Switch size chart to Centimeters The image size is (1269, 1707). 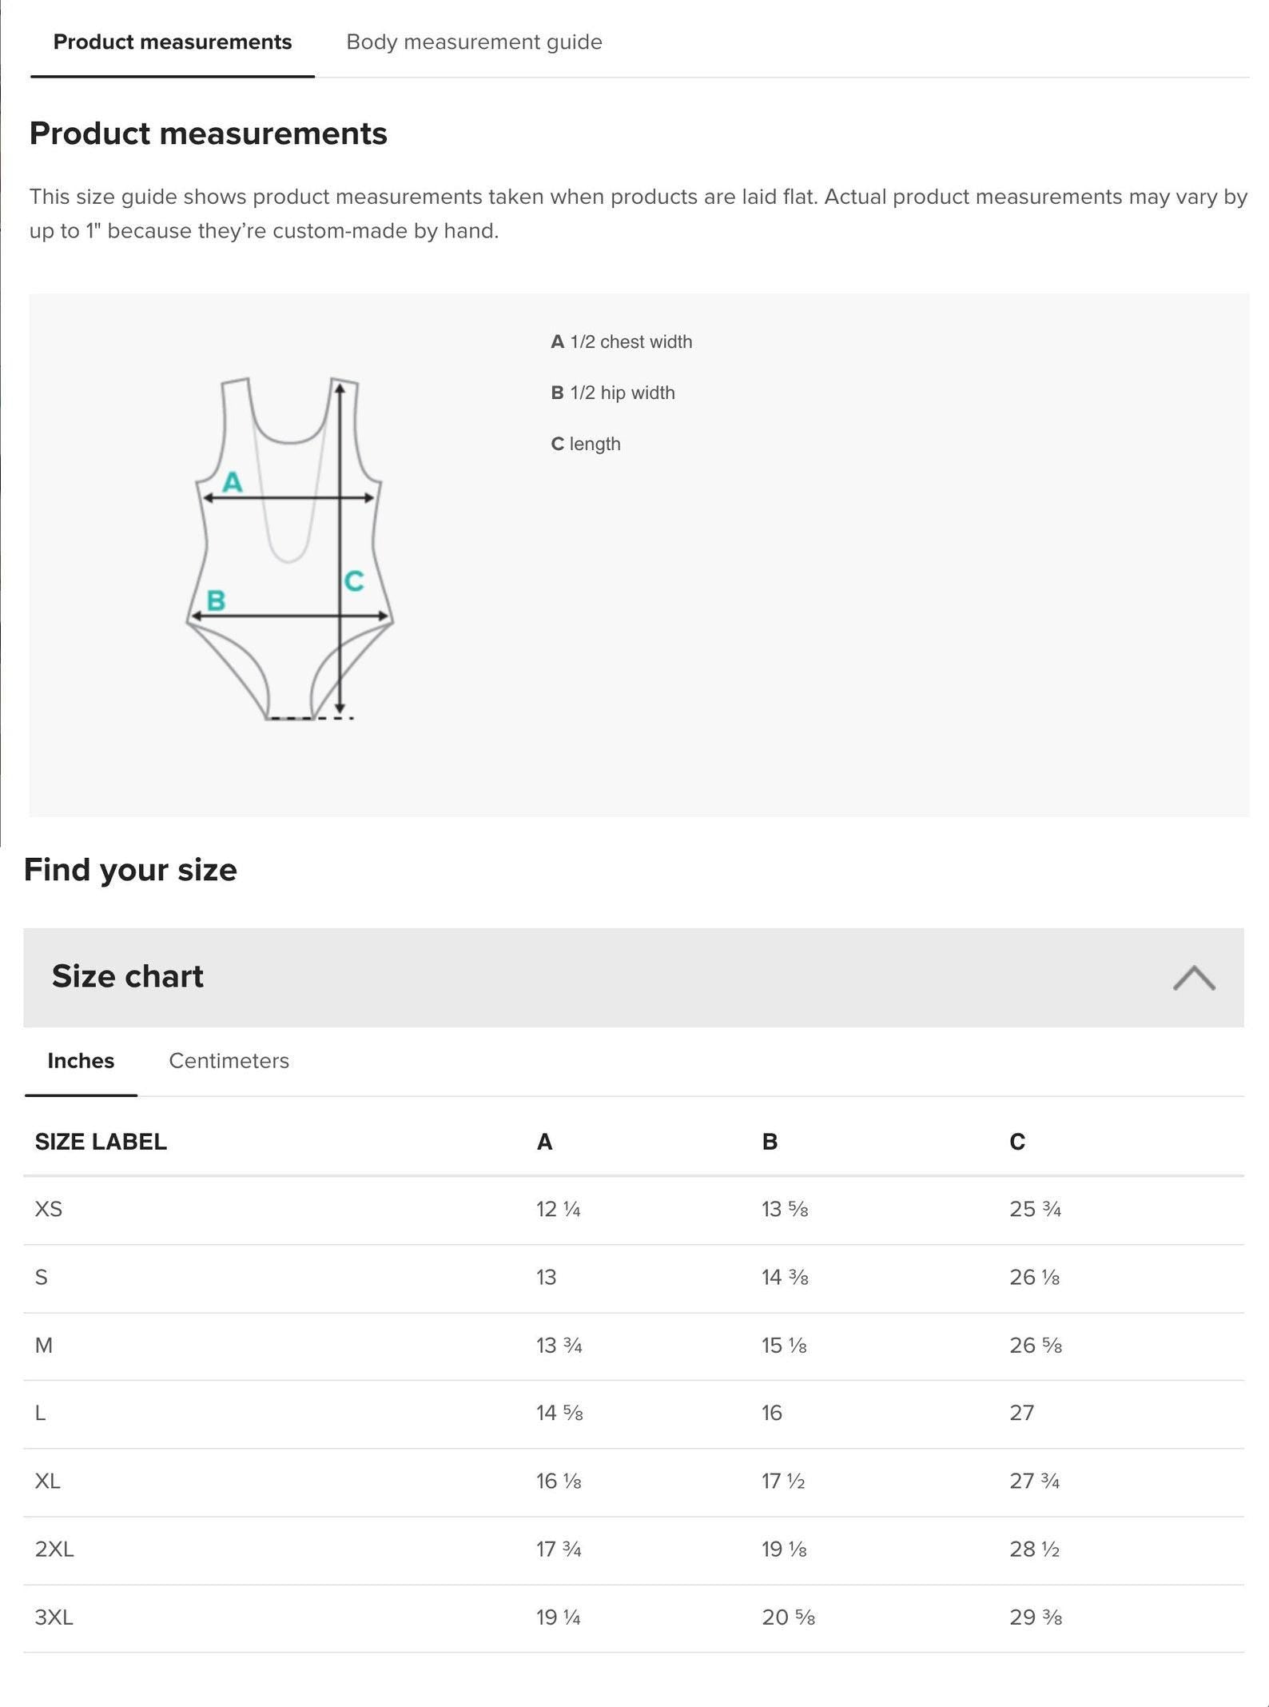[229, 1061]
